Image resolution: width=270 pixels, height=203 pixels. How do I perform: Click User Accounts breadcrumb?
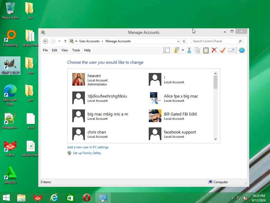pyautogui.click(x=89, y=41)
